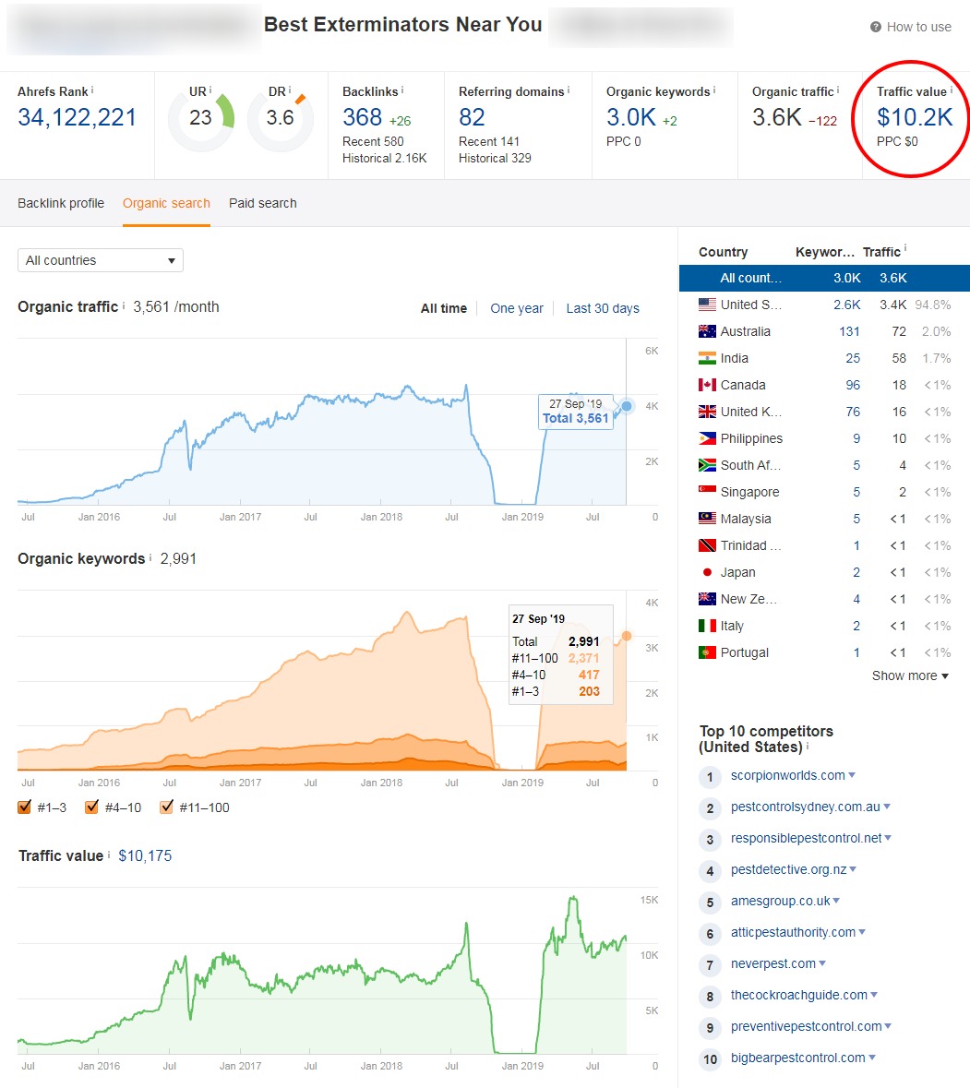This screenshot has width=970, height=1088.
Task: Select All time chart range
Action: click(444, 308)
